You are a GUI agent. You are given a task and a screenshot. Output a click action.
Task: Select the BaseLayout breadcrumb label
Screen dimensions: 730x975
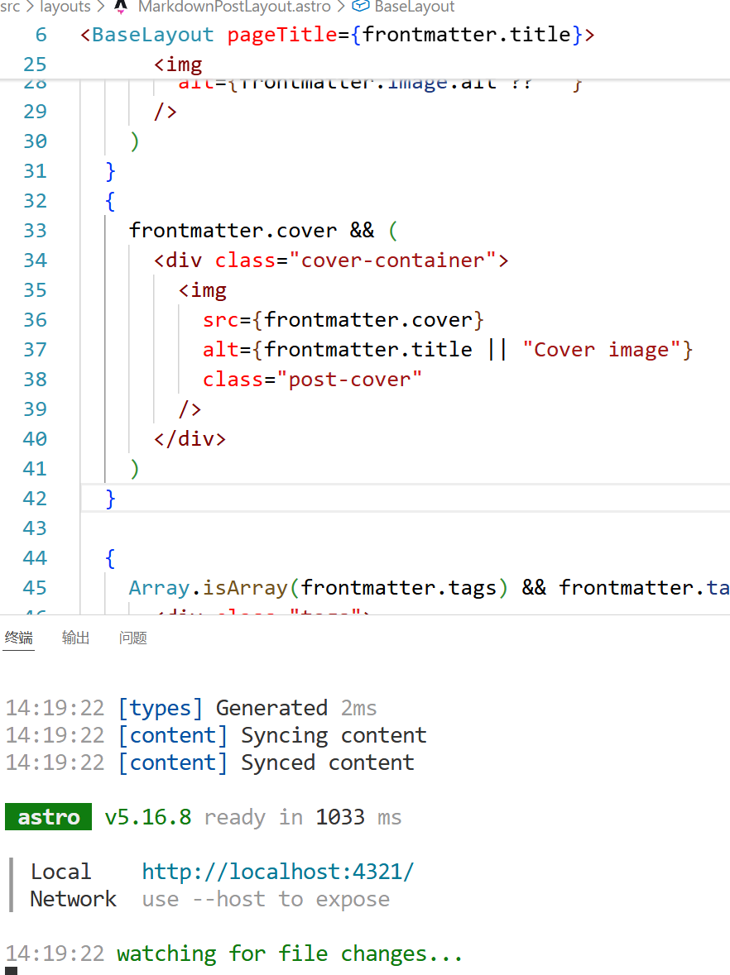[414, 7]
